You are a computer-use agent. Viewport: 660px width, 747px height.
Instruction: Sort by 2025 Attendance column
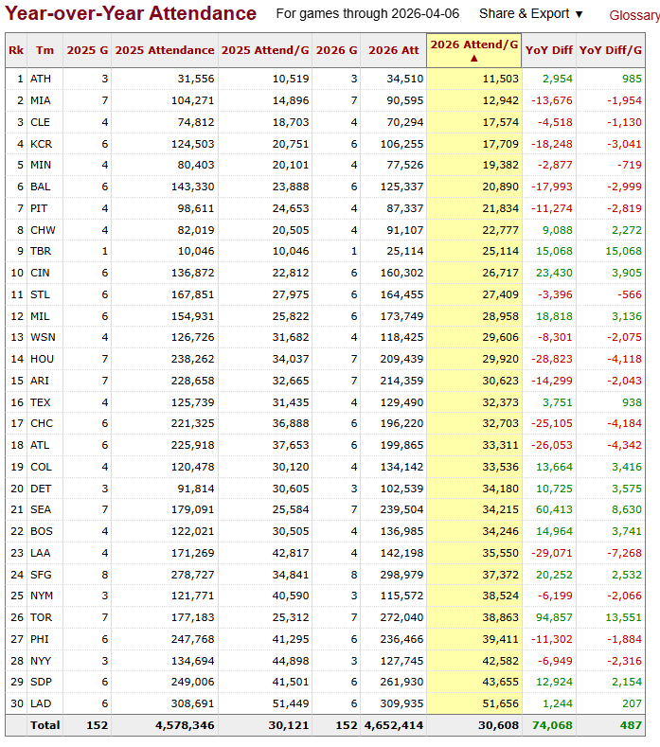[x=164, y=50]
